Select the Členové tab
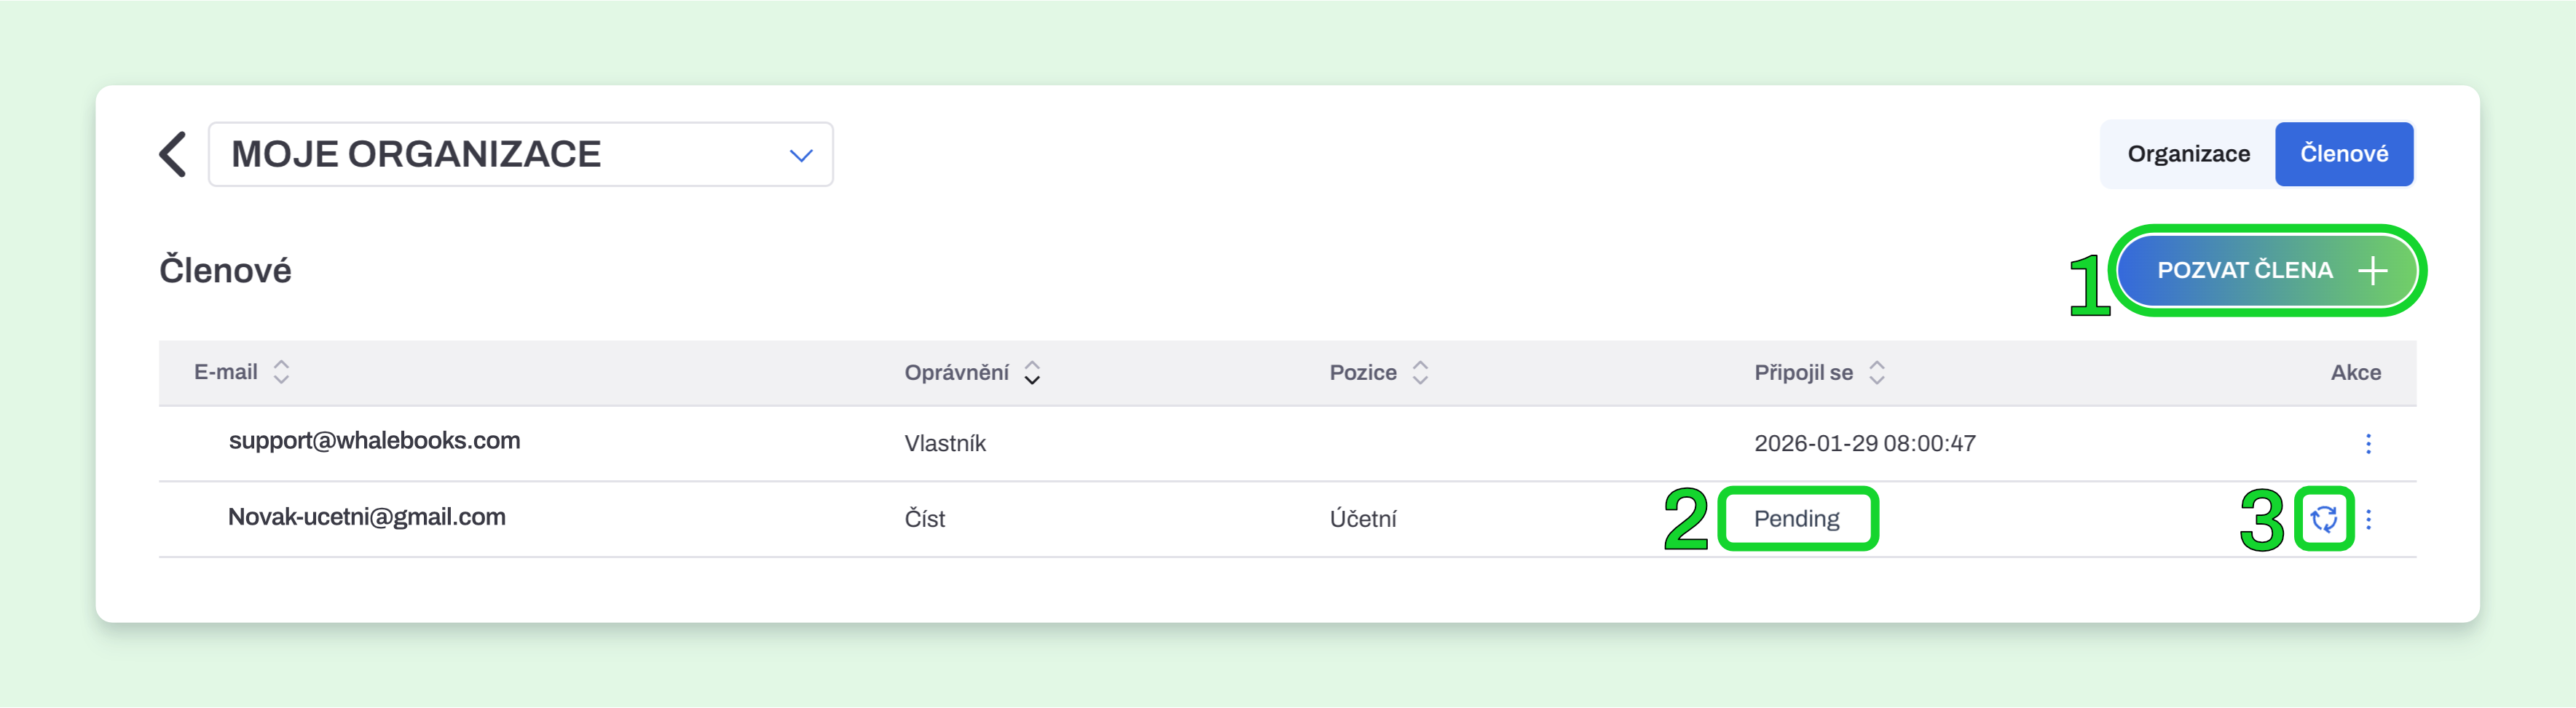The height and width of the screenshot is (708, 2576). click(x=2343, y=154)
